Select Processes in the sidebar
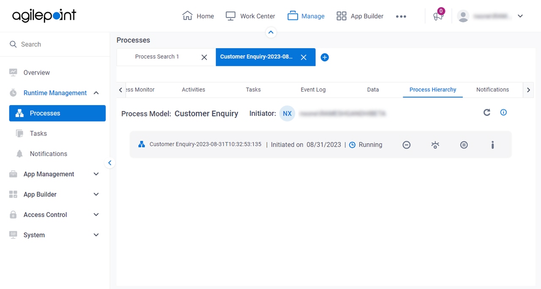Image resolution: width=541 pixels, height=289 pixels. point(57,113)
